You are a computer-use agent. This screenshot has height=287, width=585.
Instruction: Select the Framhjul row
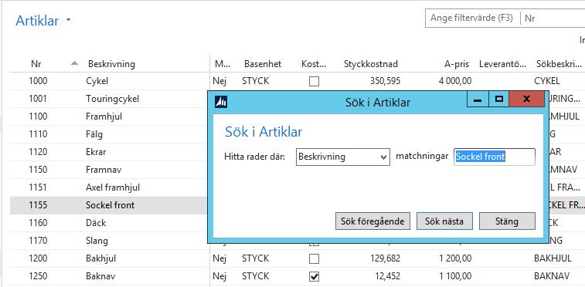(108, 116)
